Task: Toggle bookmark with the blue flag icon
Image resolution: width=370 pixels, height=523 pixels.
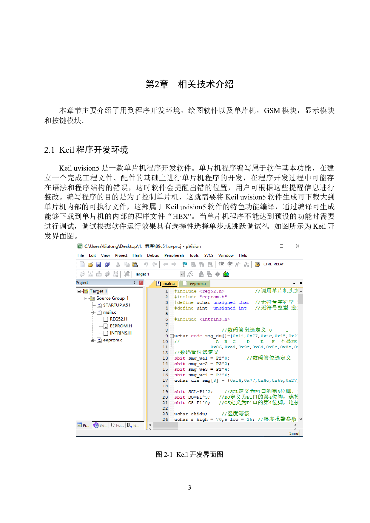Action: 185,264
